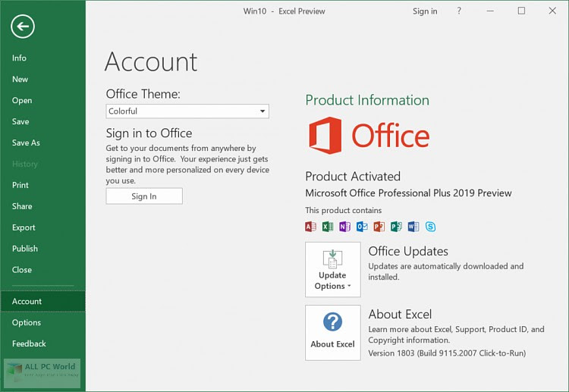Click the About Excel button
Screen dimensions: 569x392
[x=333, y=333]
